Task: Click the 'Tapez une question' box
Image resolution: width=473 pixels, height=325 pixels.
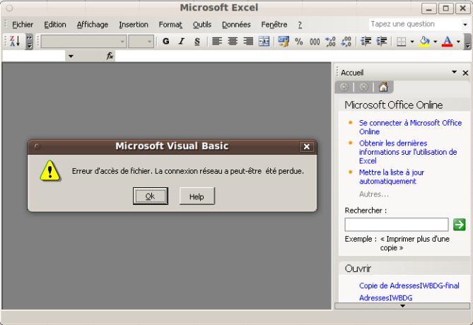Action: click(x=415, y=24)
